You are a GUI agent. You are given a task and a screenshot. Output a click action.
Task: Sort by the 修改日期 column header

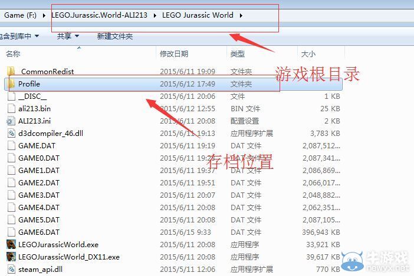(x=174, y=54)
